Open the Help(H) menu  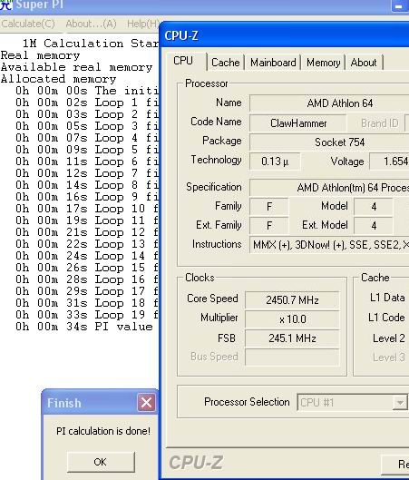[x=143, y=24]
